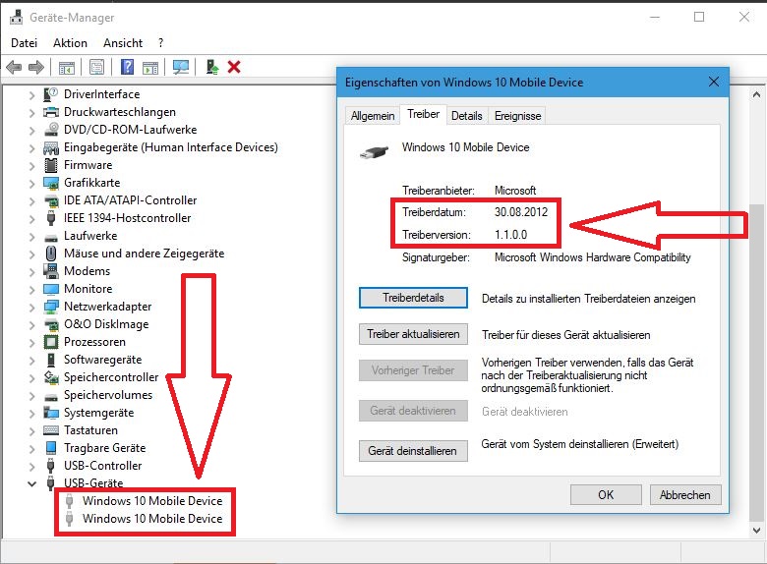Open the ? help menu
Image resolution: width=767 pixels, height=564 pixels.
pyautogui.click(x=161, y=43)
